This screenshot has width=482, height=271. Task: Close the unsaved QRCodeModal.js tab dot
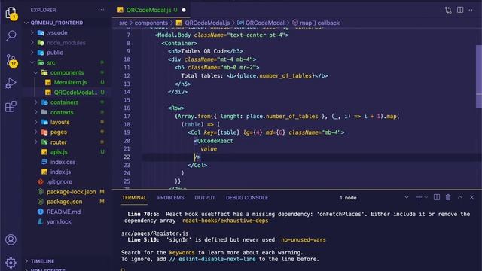(184, 10)
